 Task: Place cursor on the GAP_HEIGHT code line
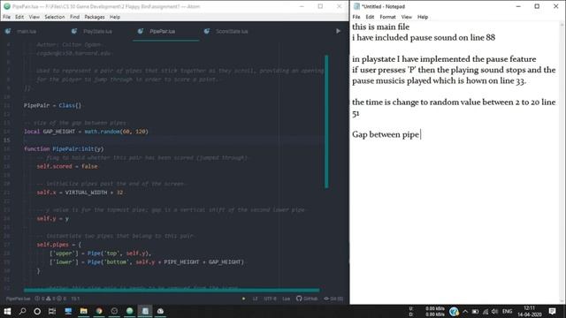[86, 132]
